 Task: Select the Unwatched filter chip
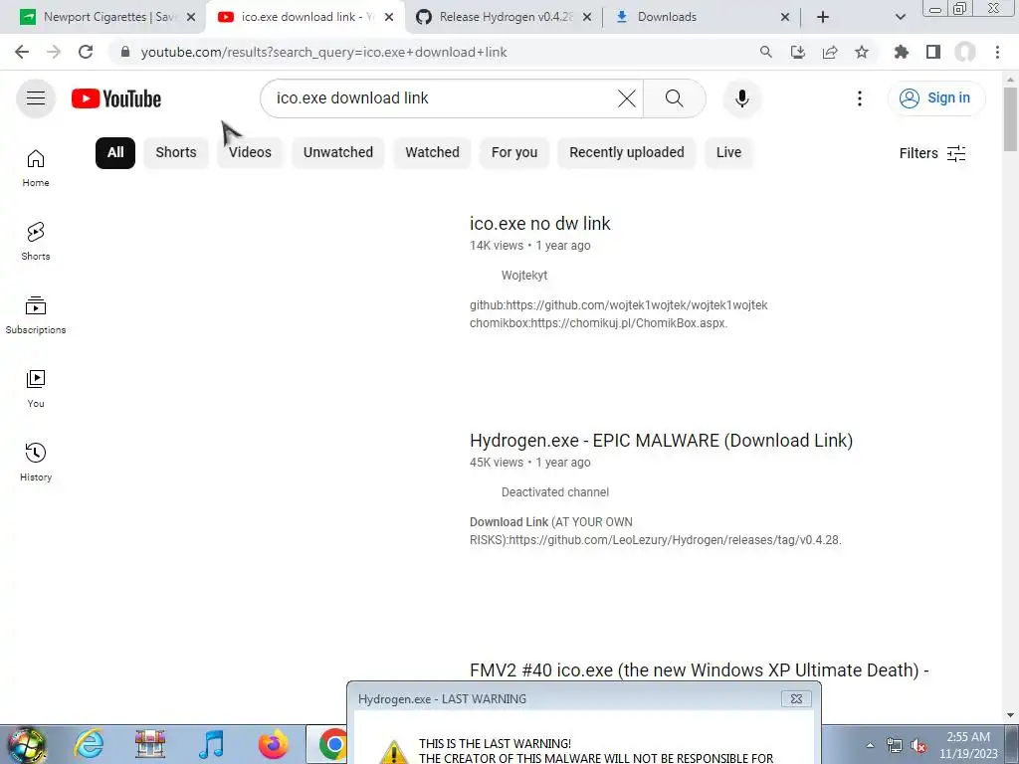pyautogui.click(x=338, y=152)
